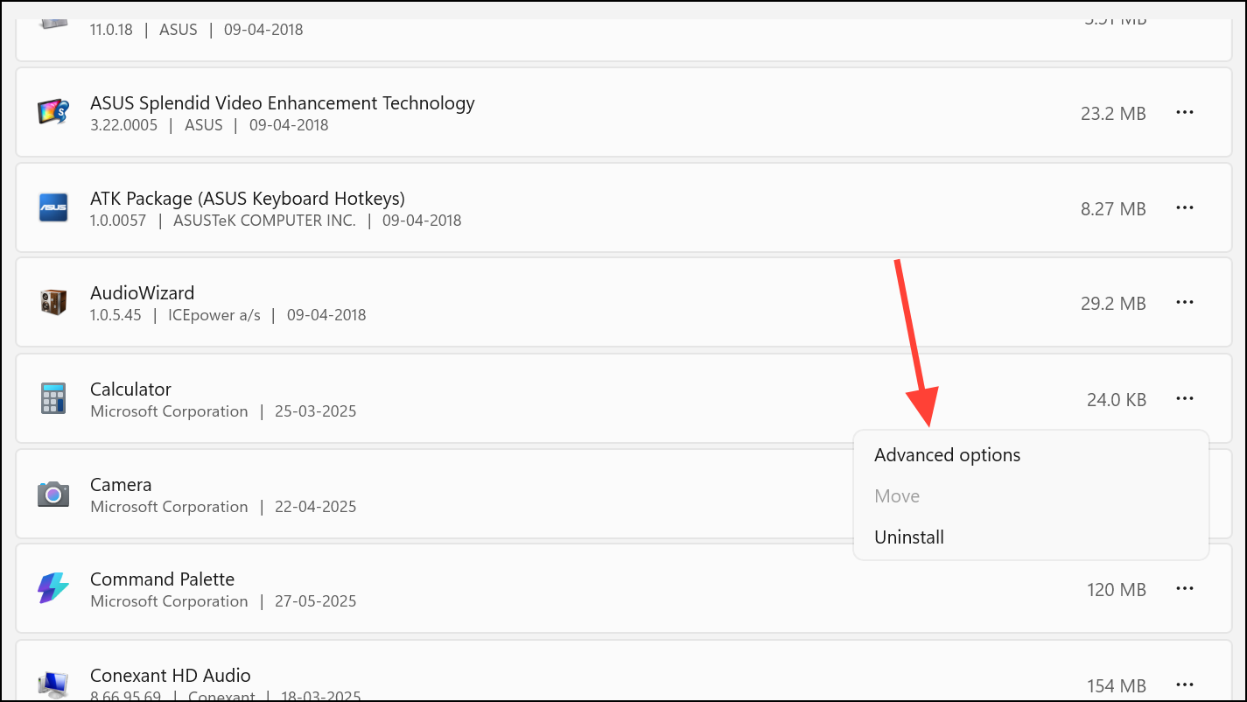Image resolution: width=1247 pixels, height=702 pixels.
Task: Click the 154 MB size value
Action: coord(1117,685)
